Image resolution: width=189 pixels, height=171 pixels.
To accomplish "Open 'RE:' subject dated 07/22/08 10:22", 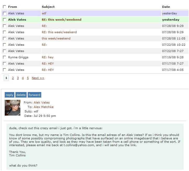I will click(44, 45).
